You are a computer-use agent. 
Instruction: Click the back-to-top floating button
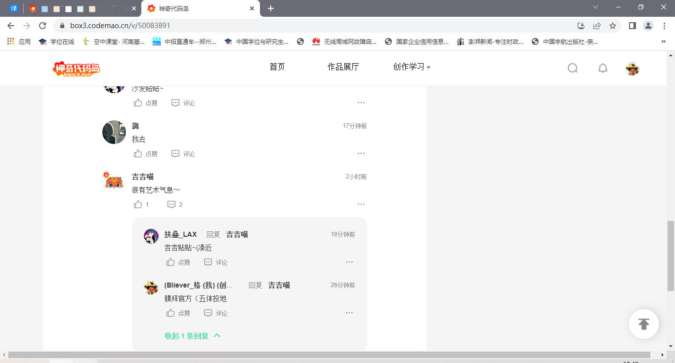click(644, 324)
